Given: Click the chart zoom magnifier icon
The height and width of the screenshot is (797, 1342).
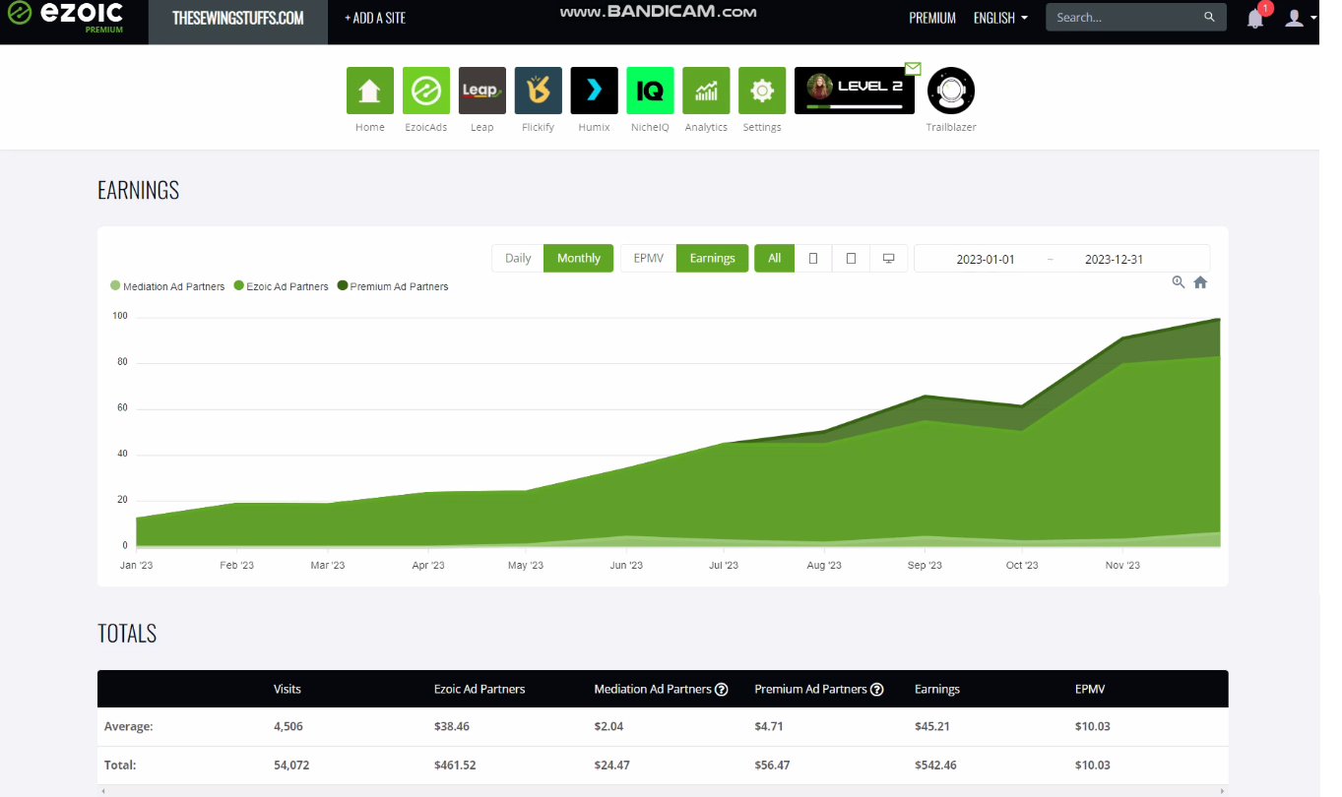Looking at the screenshot, I should click(1179, 282).
